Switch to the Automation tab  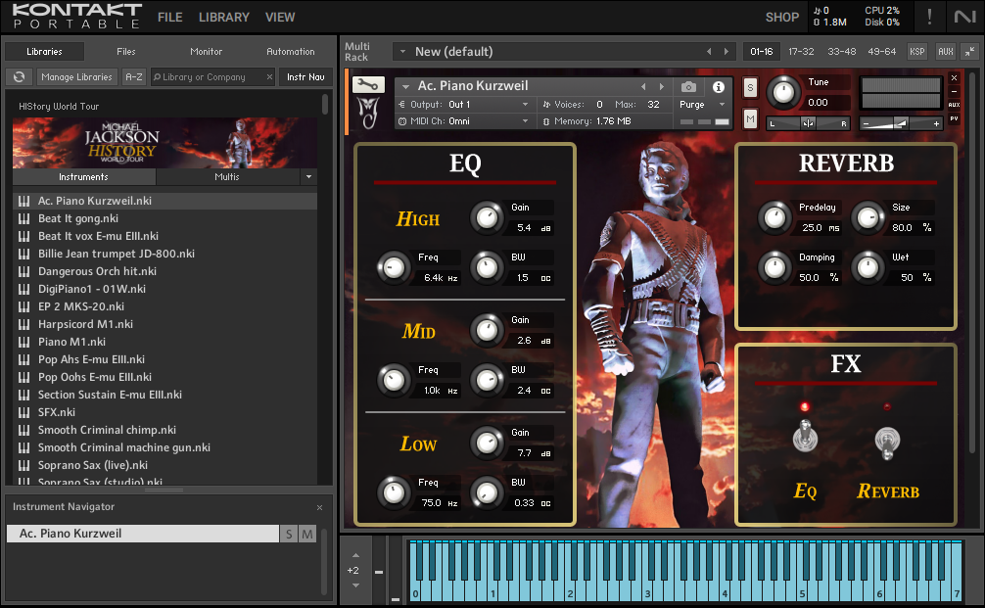290,52
